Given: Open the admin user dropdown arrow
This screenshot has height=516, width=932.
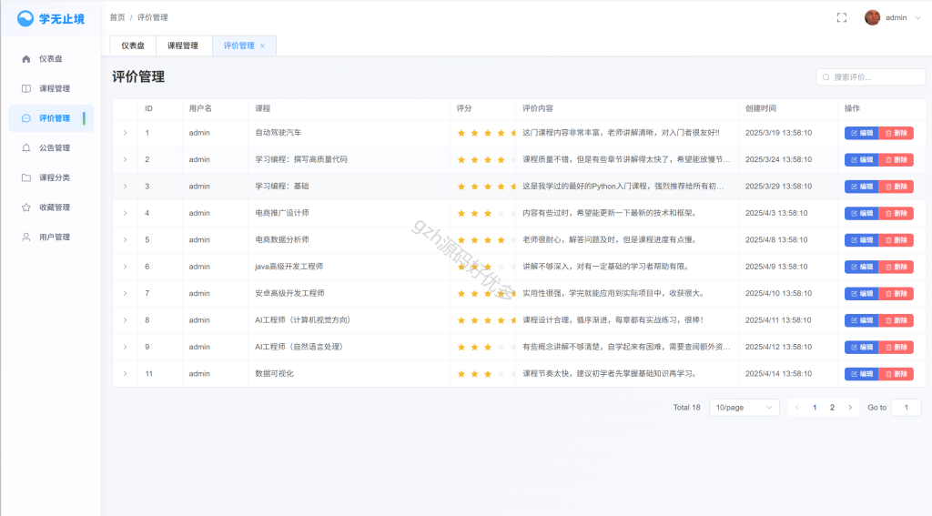Looking at the screenshot, I should (x=917, y=18).
